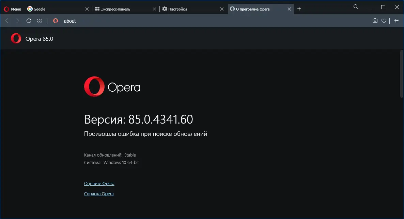The image size is (404, 219).
Task: Click the page vertical scrollbar
Action: (x=401, y=74)
